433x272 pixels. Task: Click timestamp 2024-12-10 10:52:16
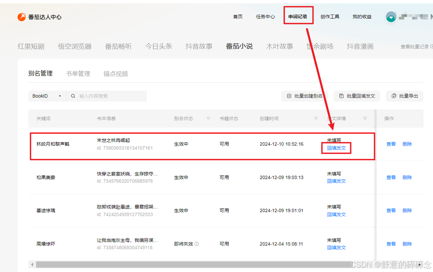click(x=281, y=144)
